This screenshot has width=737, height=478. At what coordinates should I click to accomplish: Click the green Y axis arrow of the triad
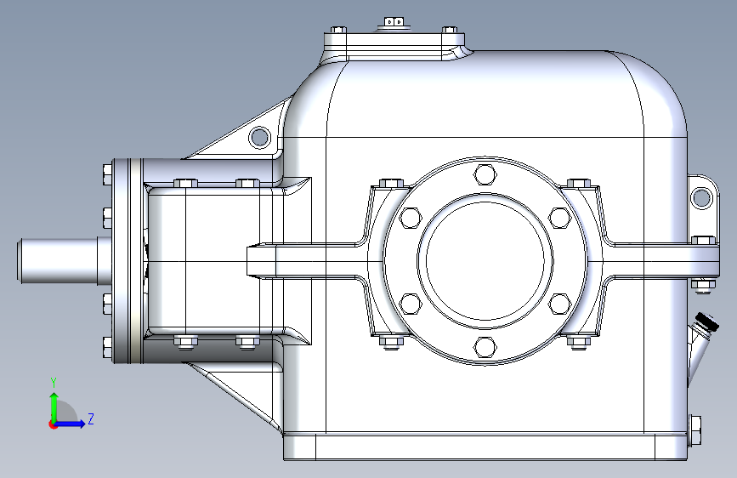click(54, 407)
